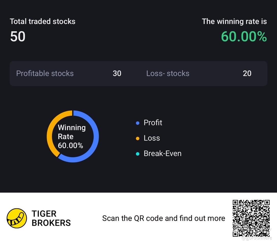Screen dimensions: 277x244
Task: Click the 'Total traded stocks' heading
Action: click(x=43, y=21)
